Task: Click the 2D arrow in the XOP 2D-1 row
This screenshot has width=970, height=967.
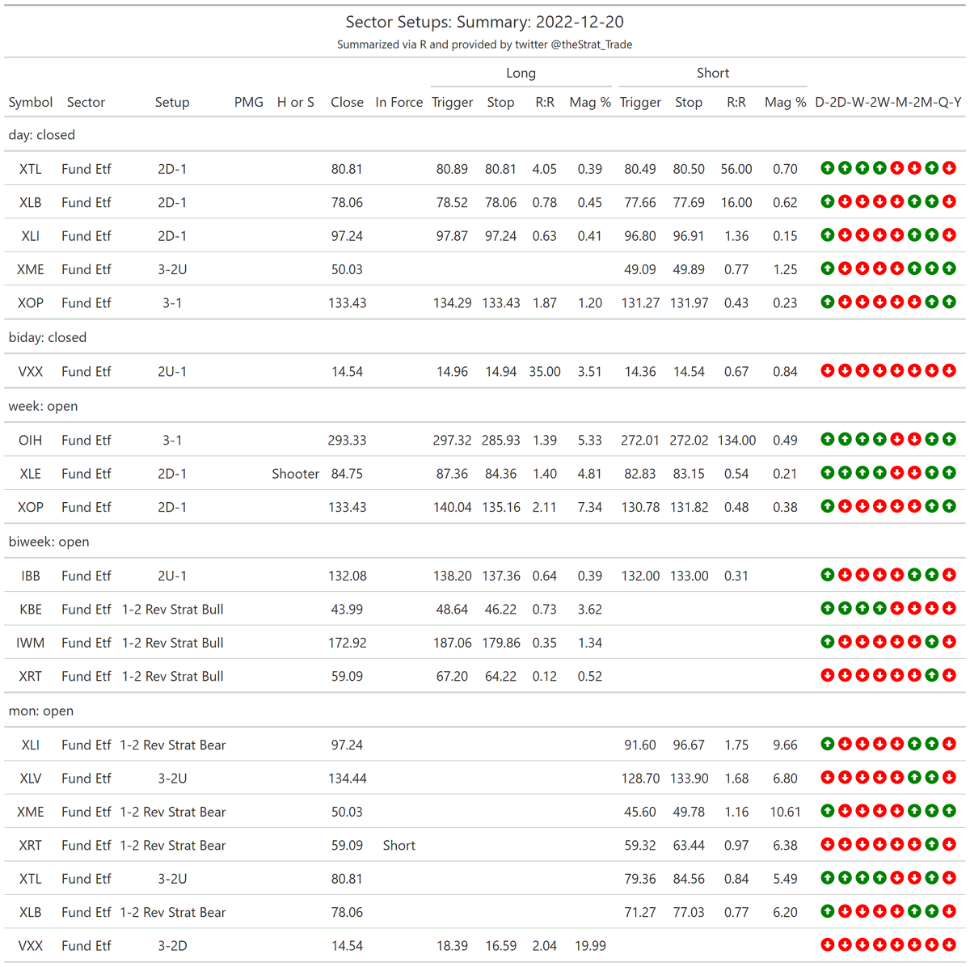Action: (x=845, y=506)
